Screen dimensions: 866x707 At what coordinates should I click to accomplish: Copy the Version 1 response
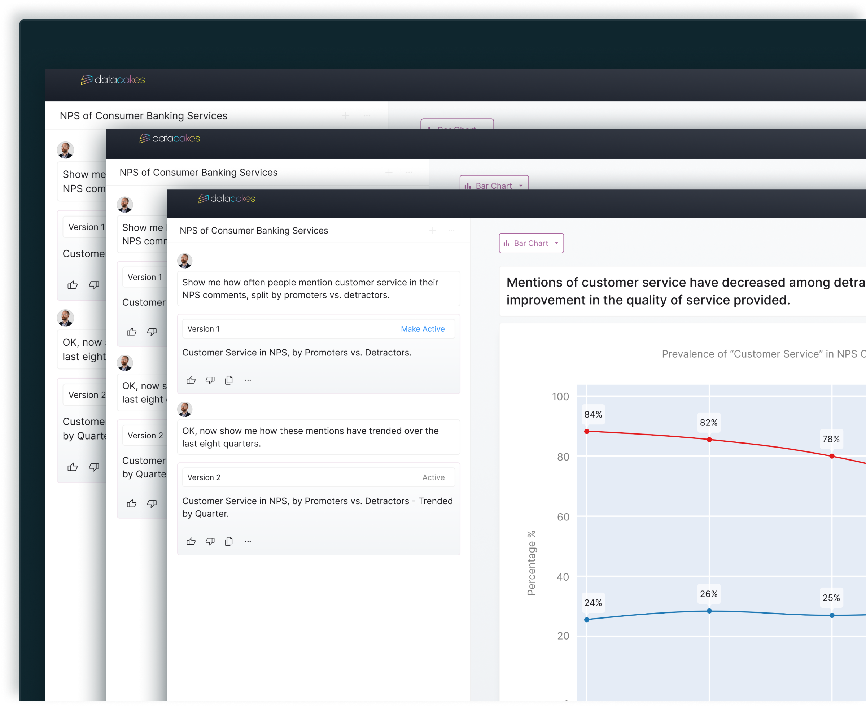pos(229,380)
